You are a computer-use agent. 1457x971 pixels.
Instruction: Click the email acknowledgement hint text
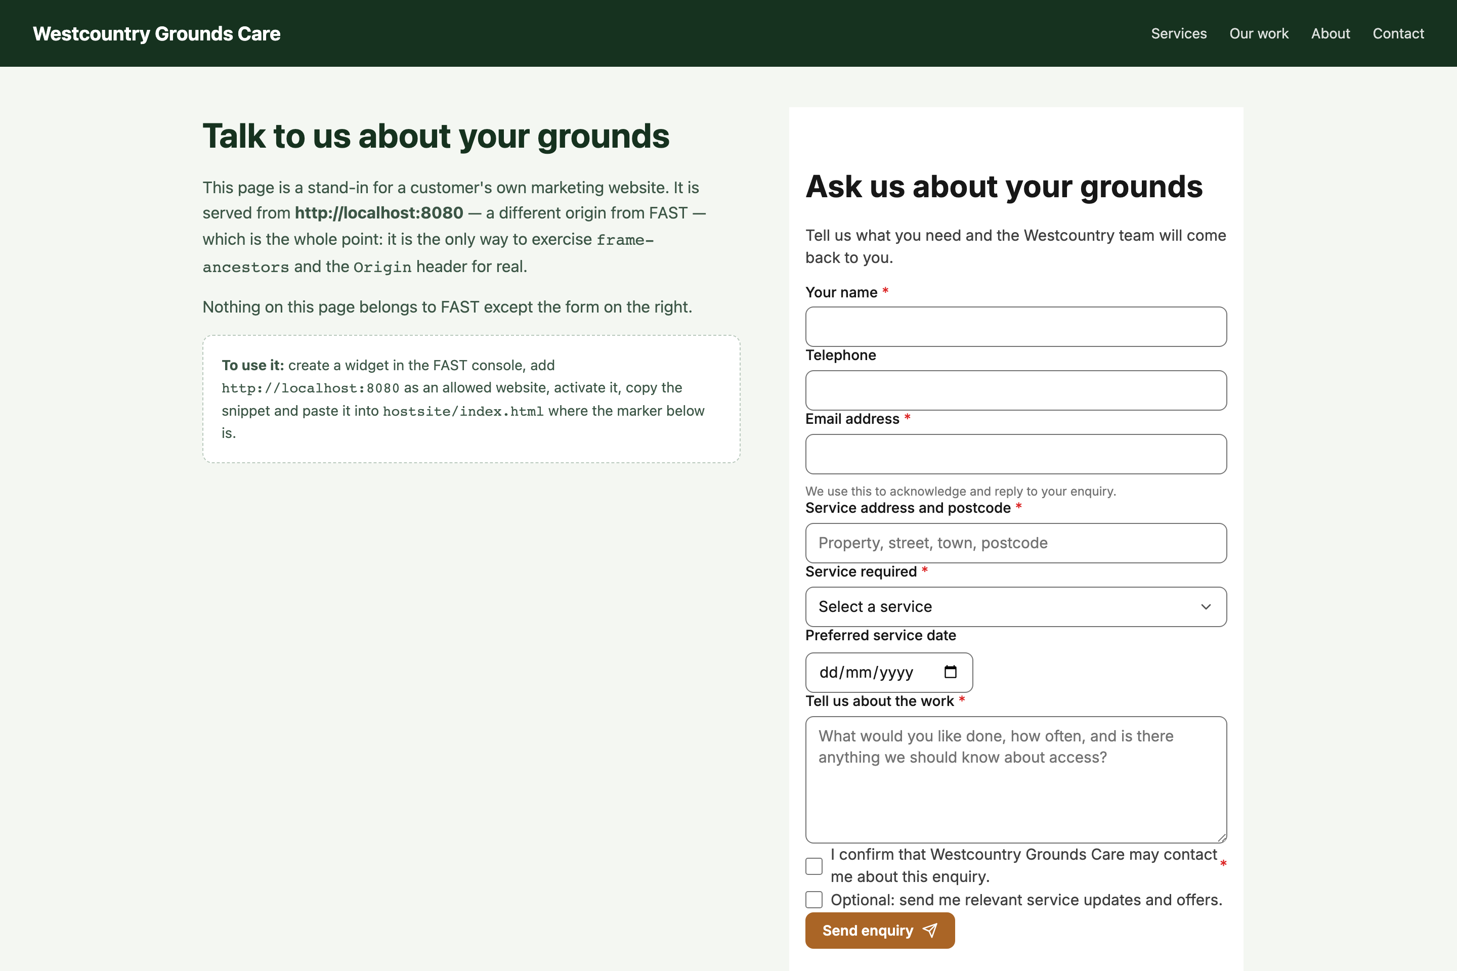[960, 491]
